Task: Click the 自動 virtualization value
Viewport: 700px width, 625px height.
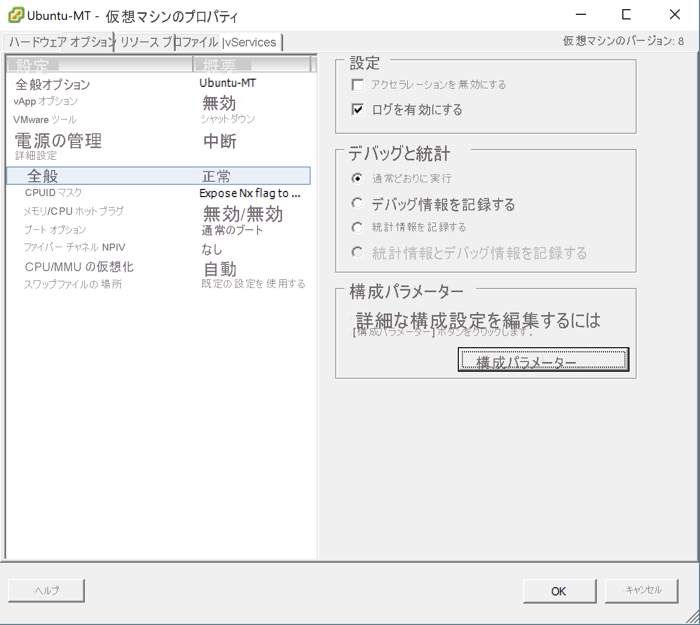Action: click(x=220, y=269)
